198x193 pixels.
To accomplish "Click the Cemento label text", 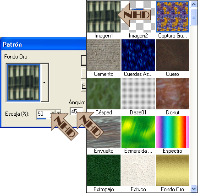I will (x=104, y=74).
